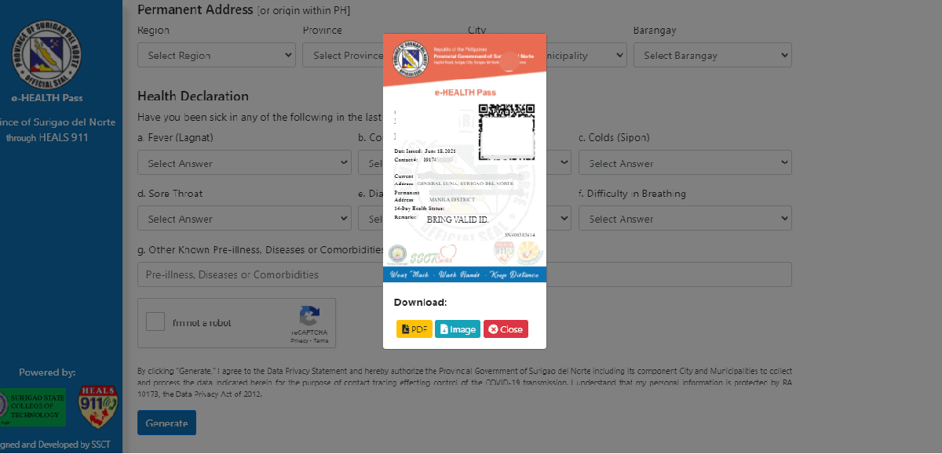This screenshot has height=454, width=942.
Task: Click the SSCT Cares logo on the pass
Action: tap(430, 254)
